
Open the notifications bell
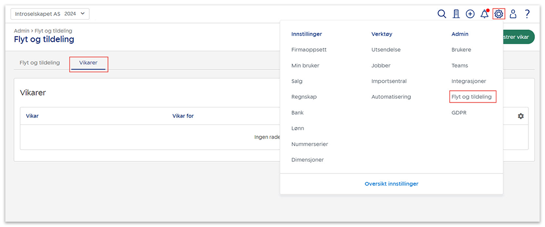click(x=484, y=14)
